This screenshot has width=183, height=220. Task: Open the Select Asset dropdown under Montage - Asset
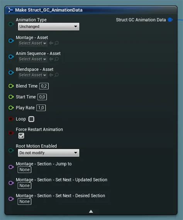[33, 43]
